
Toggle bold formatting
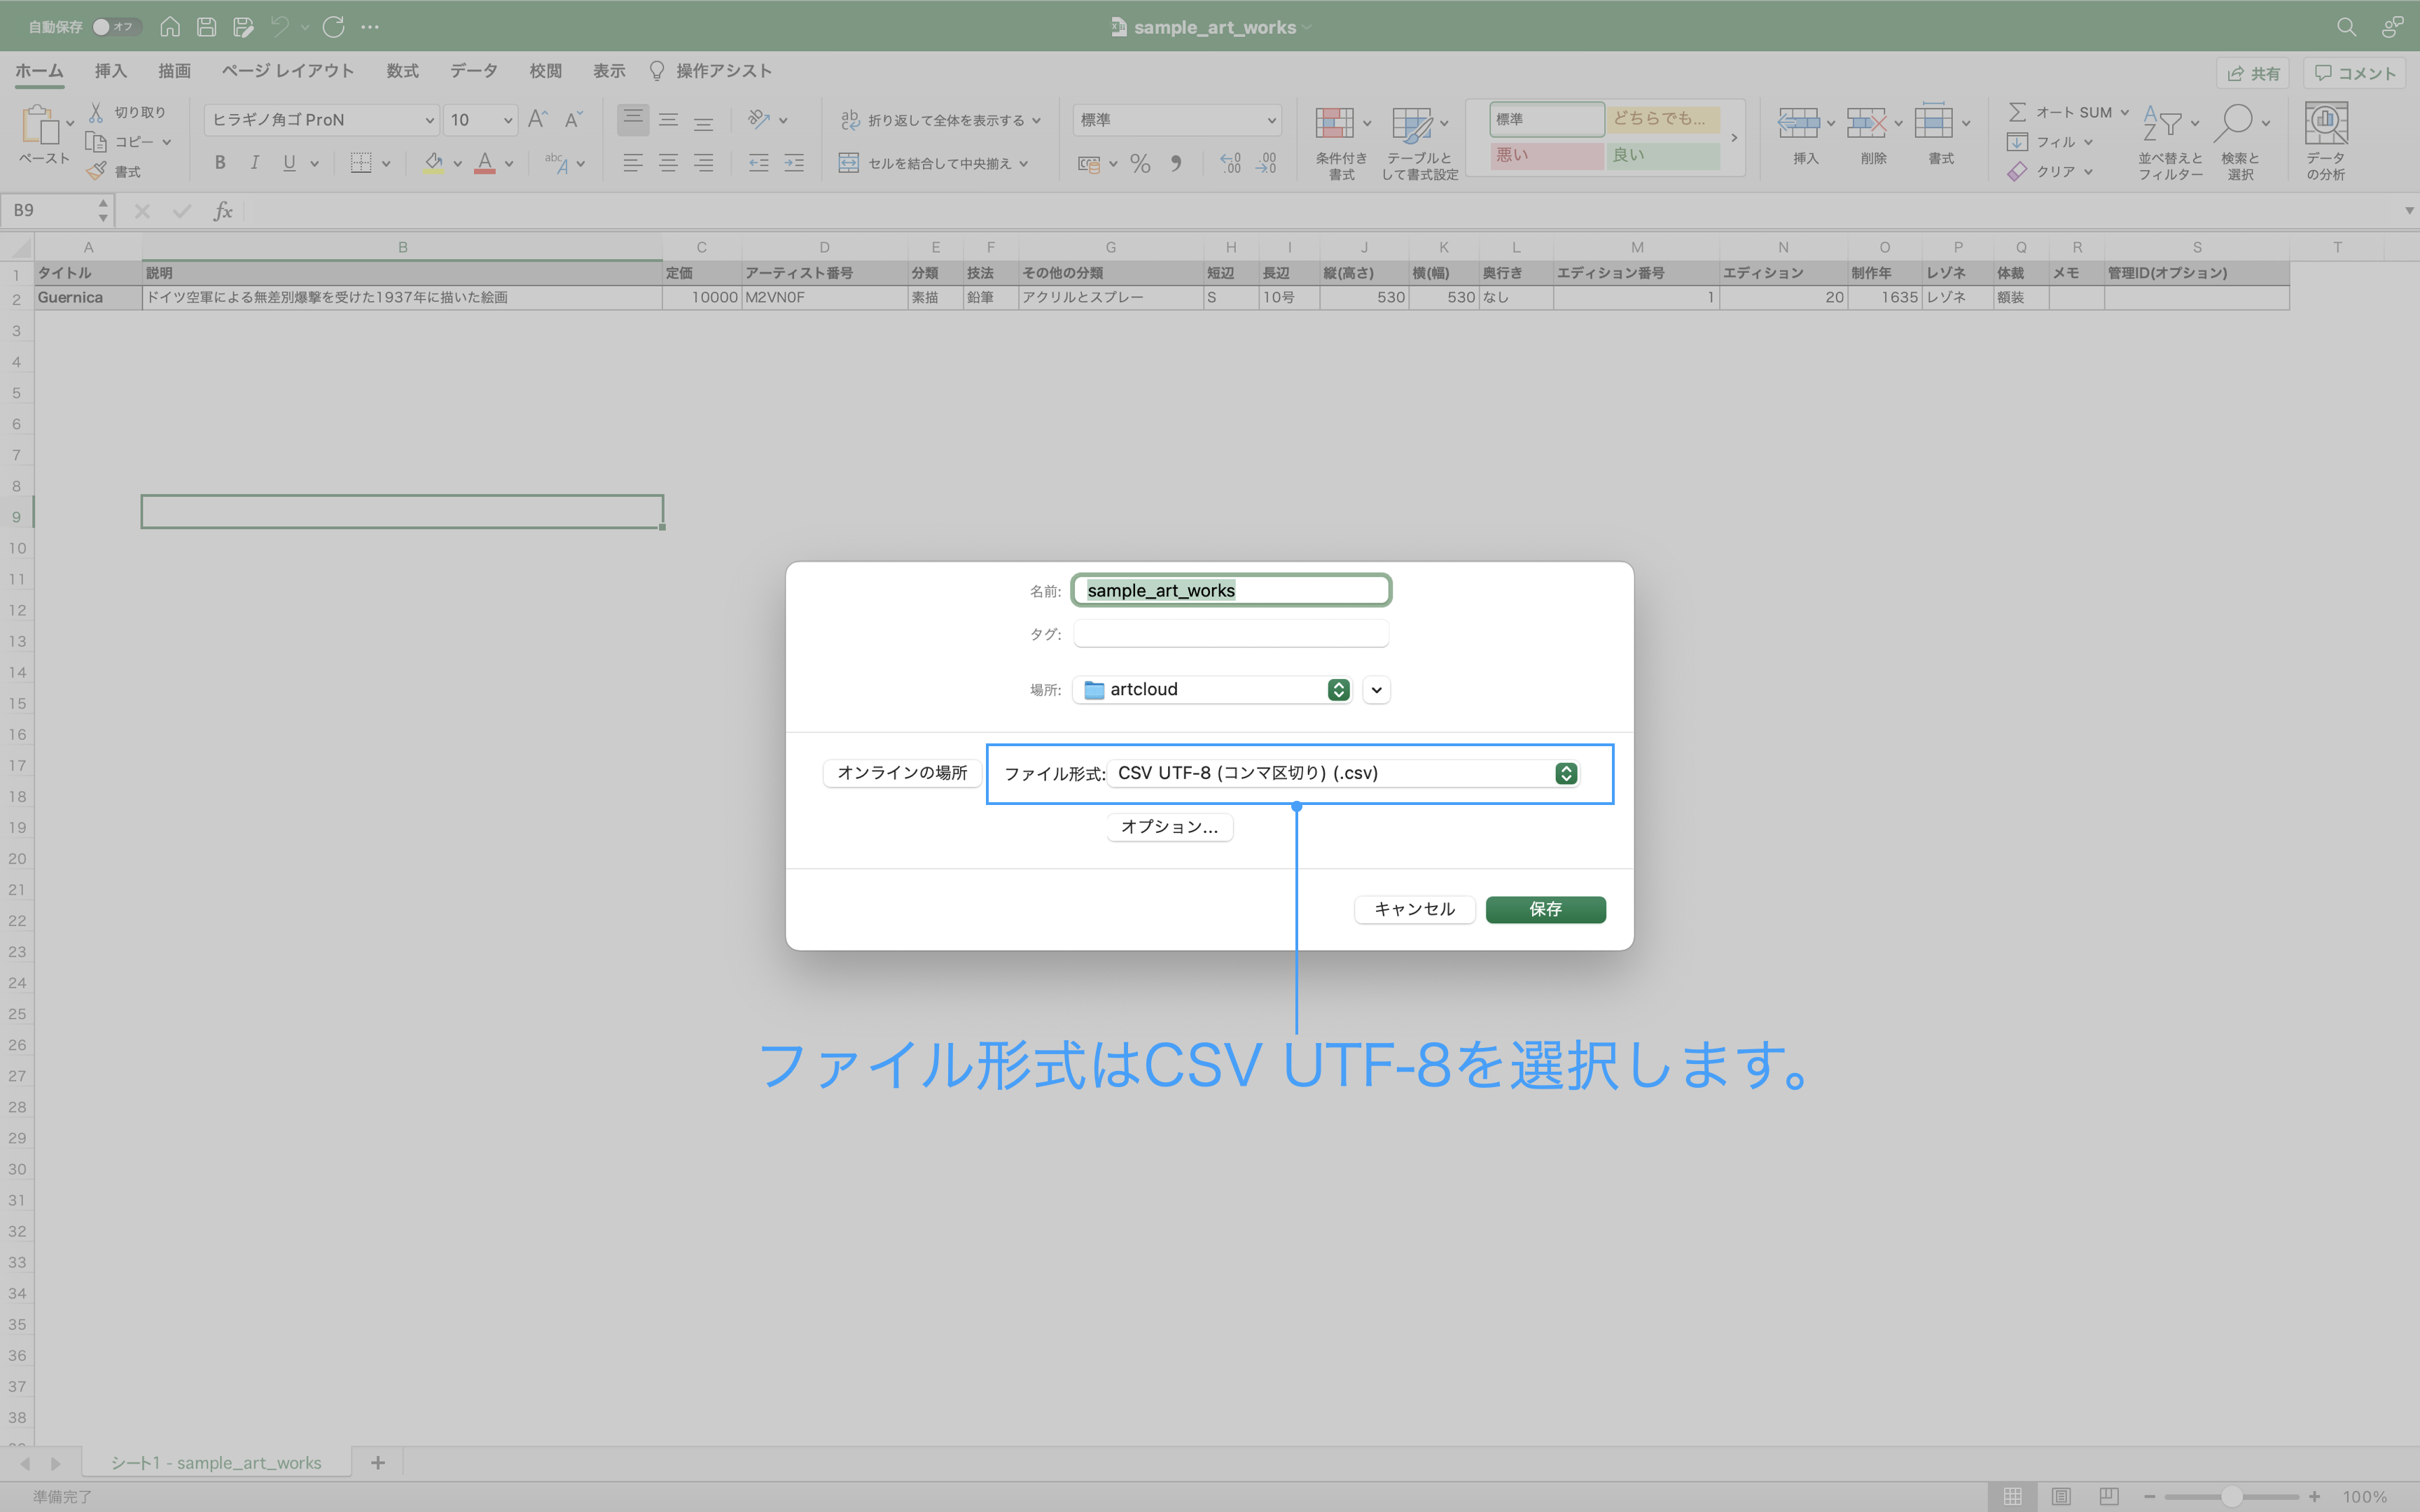tap(220, 162)
